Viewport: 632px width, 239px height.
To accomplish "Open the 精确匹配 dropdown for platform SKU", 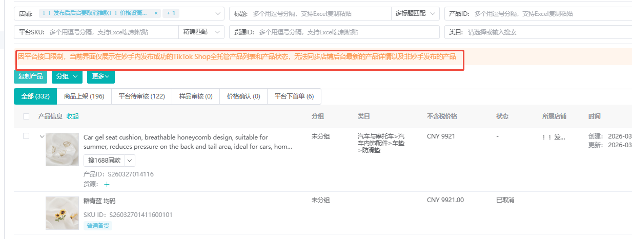I will point(201,32).
